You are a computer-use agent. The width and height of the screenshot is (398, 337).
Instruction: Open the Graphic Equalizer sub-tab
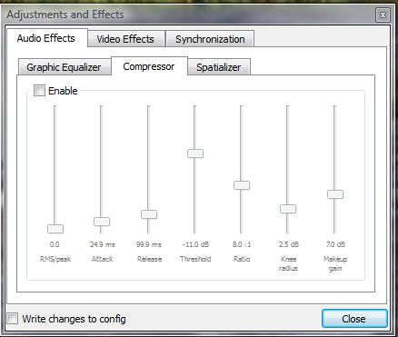coord(64,67)
